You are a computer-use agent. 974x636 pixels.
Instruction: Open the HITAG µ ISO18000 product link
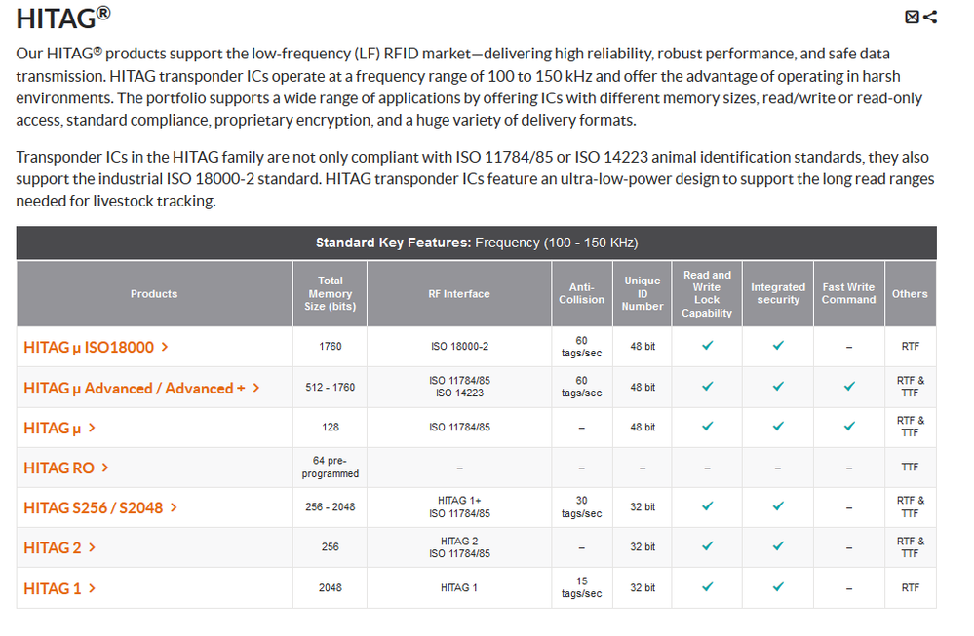pos(88,347)
